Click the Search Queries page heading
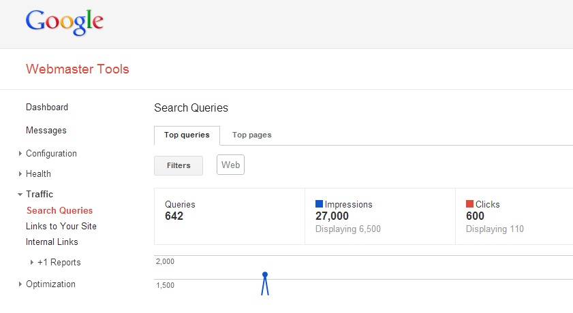The width and height of the screenshot is (573, 313). (191, 108)
